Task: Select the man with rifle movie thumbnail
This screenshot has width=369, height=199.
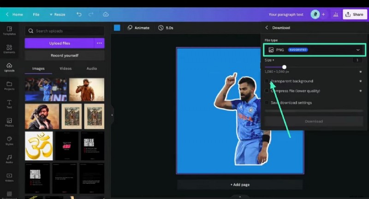Action: point(87,90)
